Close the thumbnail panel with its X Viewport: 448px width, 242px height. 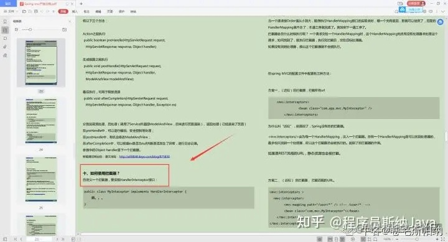pyautogui.click(x=70, y=21)
